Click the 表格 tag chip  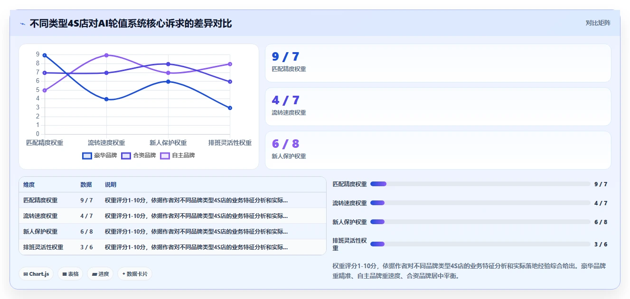[x=70, y=274]
